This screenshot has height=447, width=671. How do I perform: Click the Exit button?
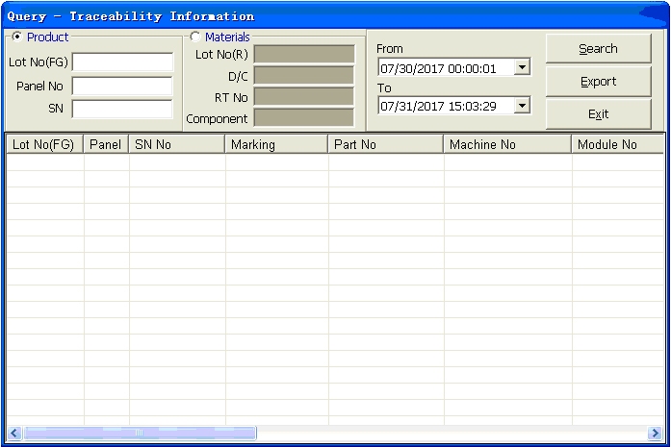click(x=598, y=114)
